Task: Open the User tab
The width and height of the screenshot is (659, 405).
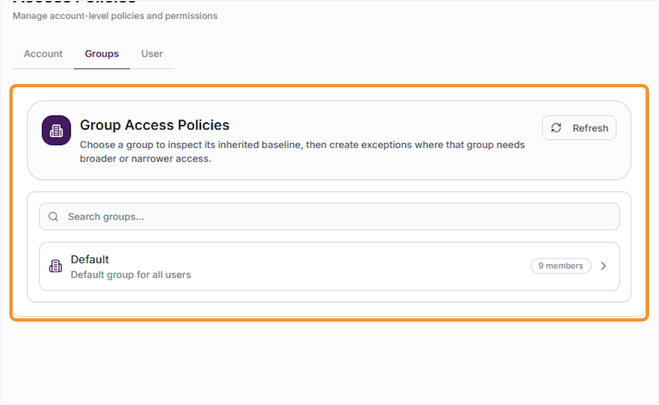Action: tap(152, 54)
